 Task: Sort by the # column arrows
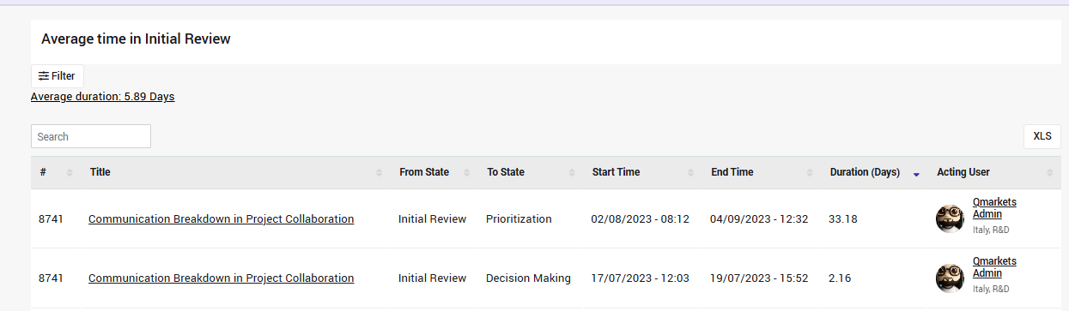point(70,173)
